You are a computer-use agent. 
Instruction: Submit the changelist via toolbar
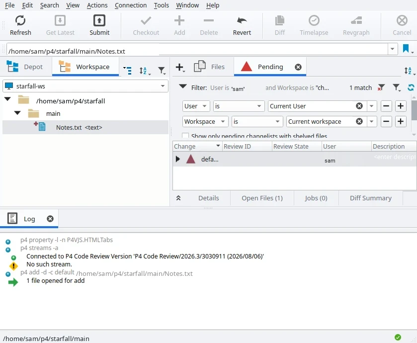[x=99, y=21]
